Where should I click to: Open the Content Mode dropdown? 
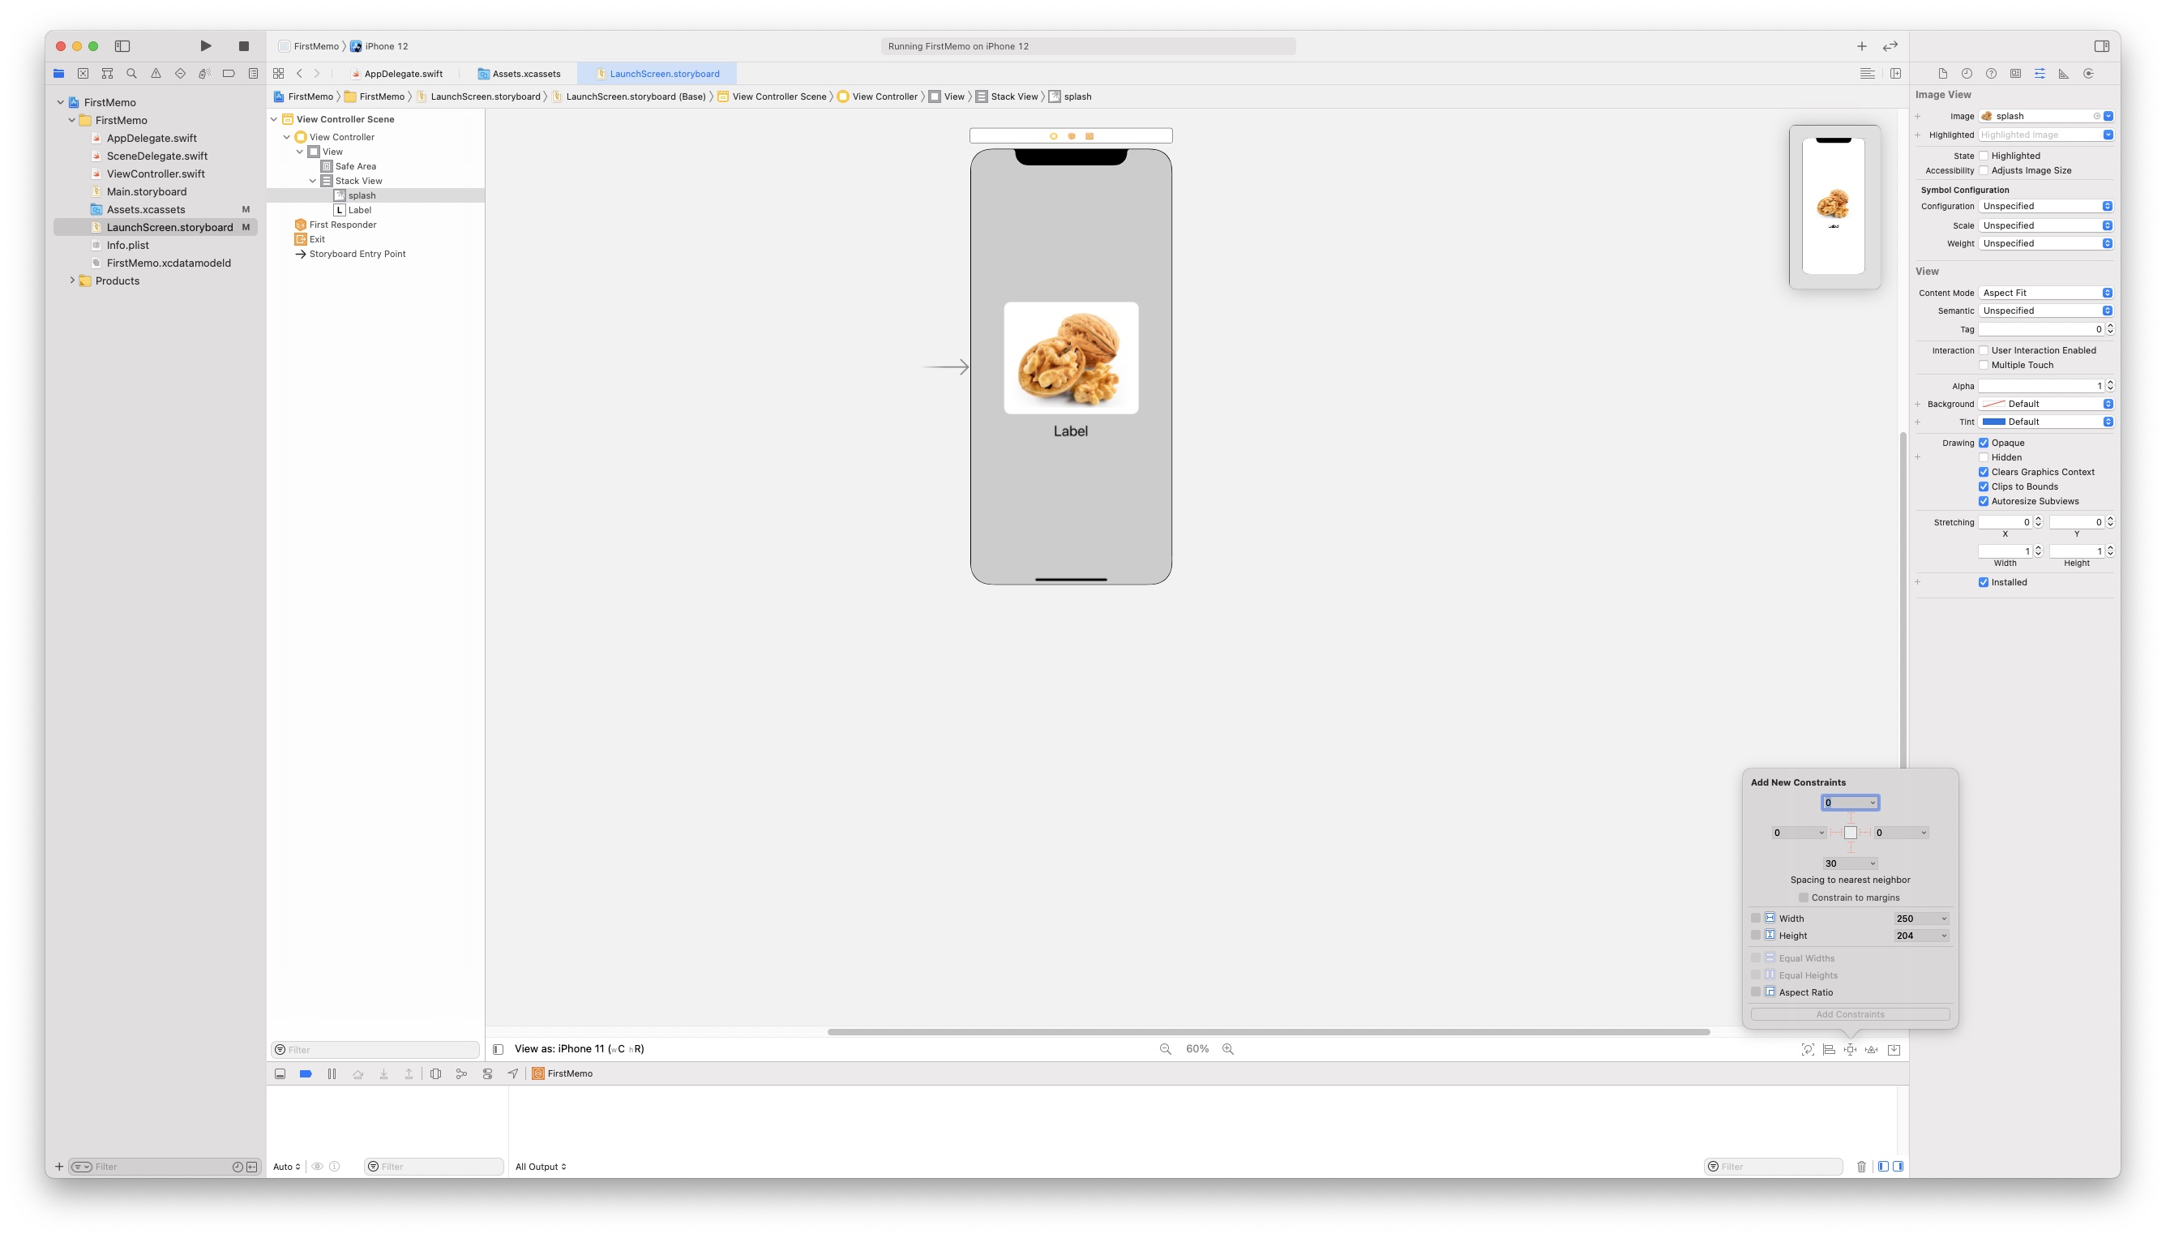point(2044,293)
